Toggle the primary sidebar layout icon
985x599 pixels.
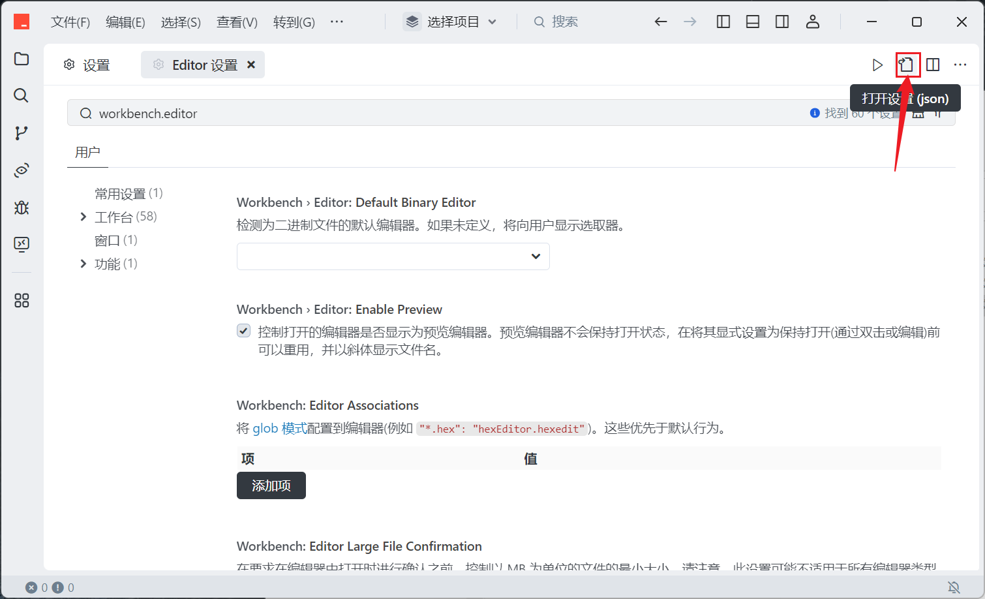(723, 22)
